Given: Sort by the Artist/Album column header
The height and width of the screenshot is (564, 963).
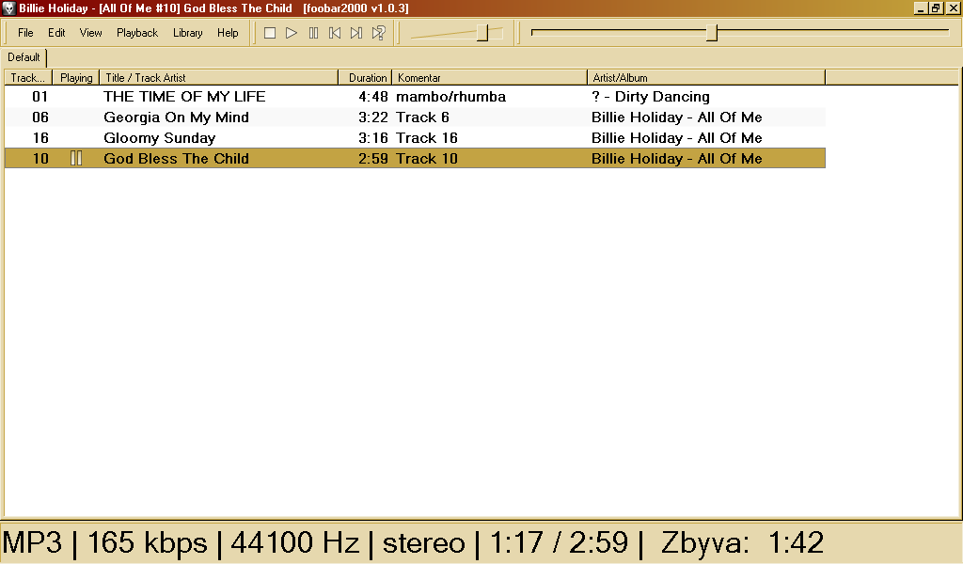Looking at the screenshot, I should point(705,78).
